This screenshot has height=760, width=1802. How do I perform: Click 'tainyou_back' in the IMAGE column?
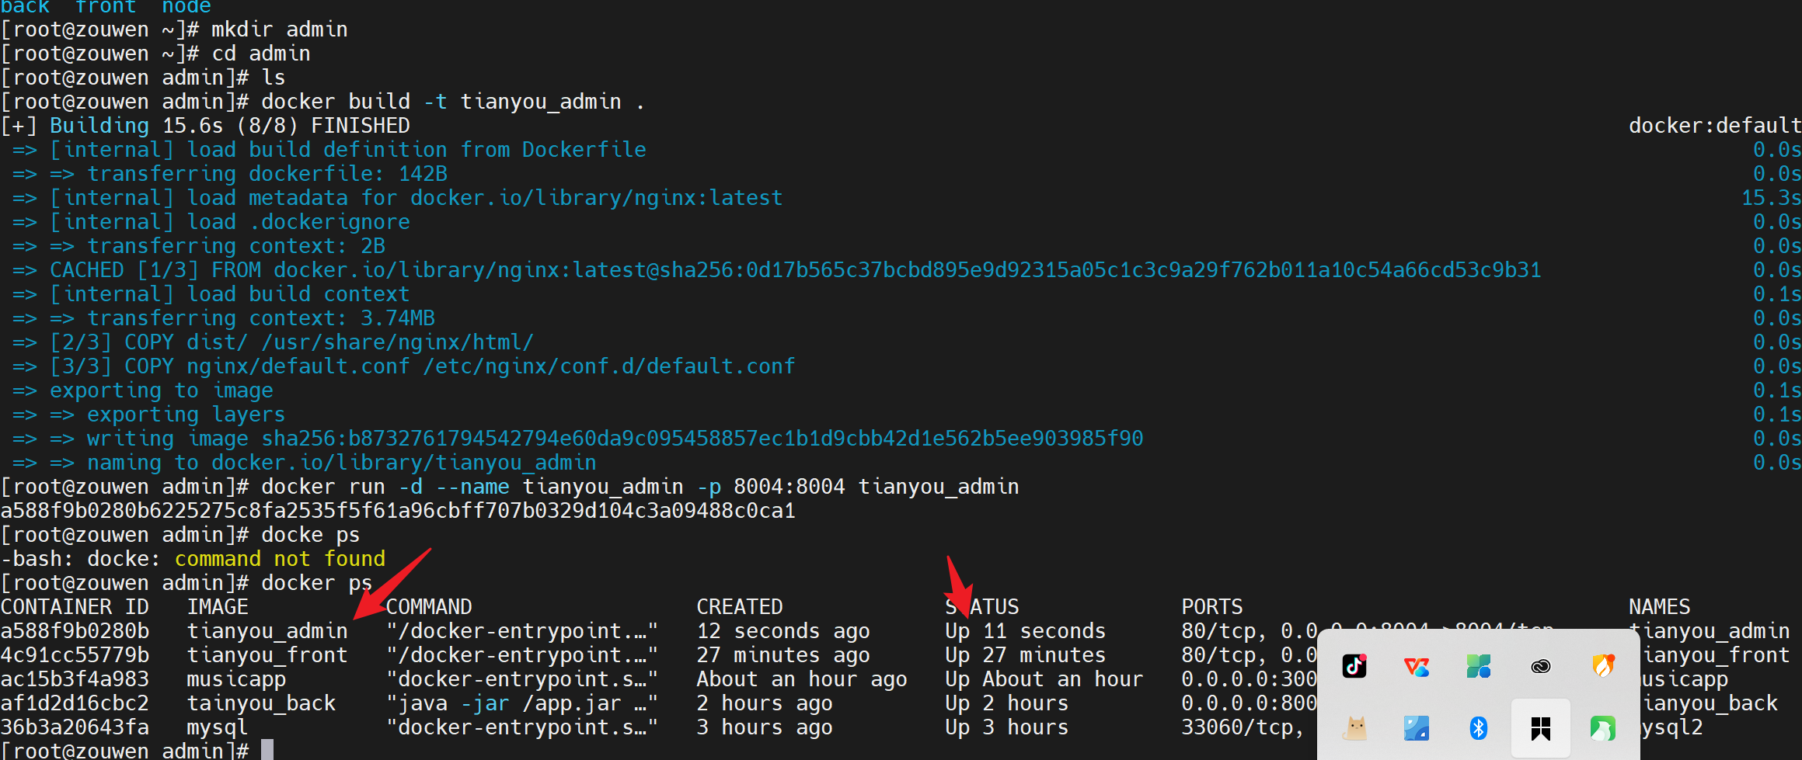261,703
